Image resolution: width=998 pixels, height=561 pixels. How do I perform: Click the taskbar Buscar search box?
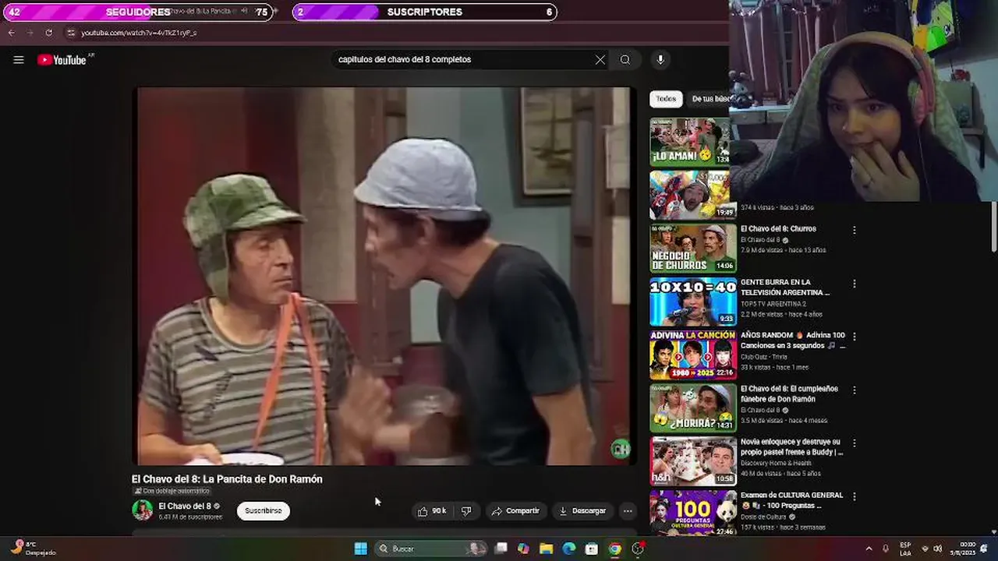(x=431, y=549)
